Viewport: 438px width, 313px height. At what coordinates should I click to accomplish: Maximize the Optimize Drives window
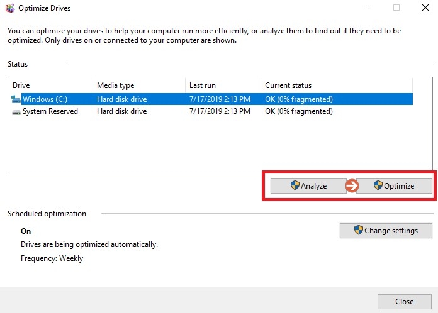(x=396, y=8)
